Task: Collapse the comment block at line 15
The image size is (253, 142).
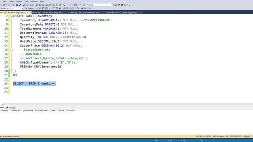Action: tap(11, 50)
